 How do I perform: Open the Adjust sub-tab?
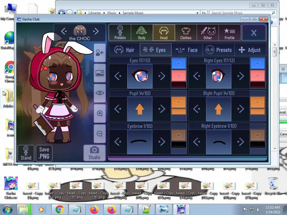pos(250,50)
